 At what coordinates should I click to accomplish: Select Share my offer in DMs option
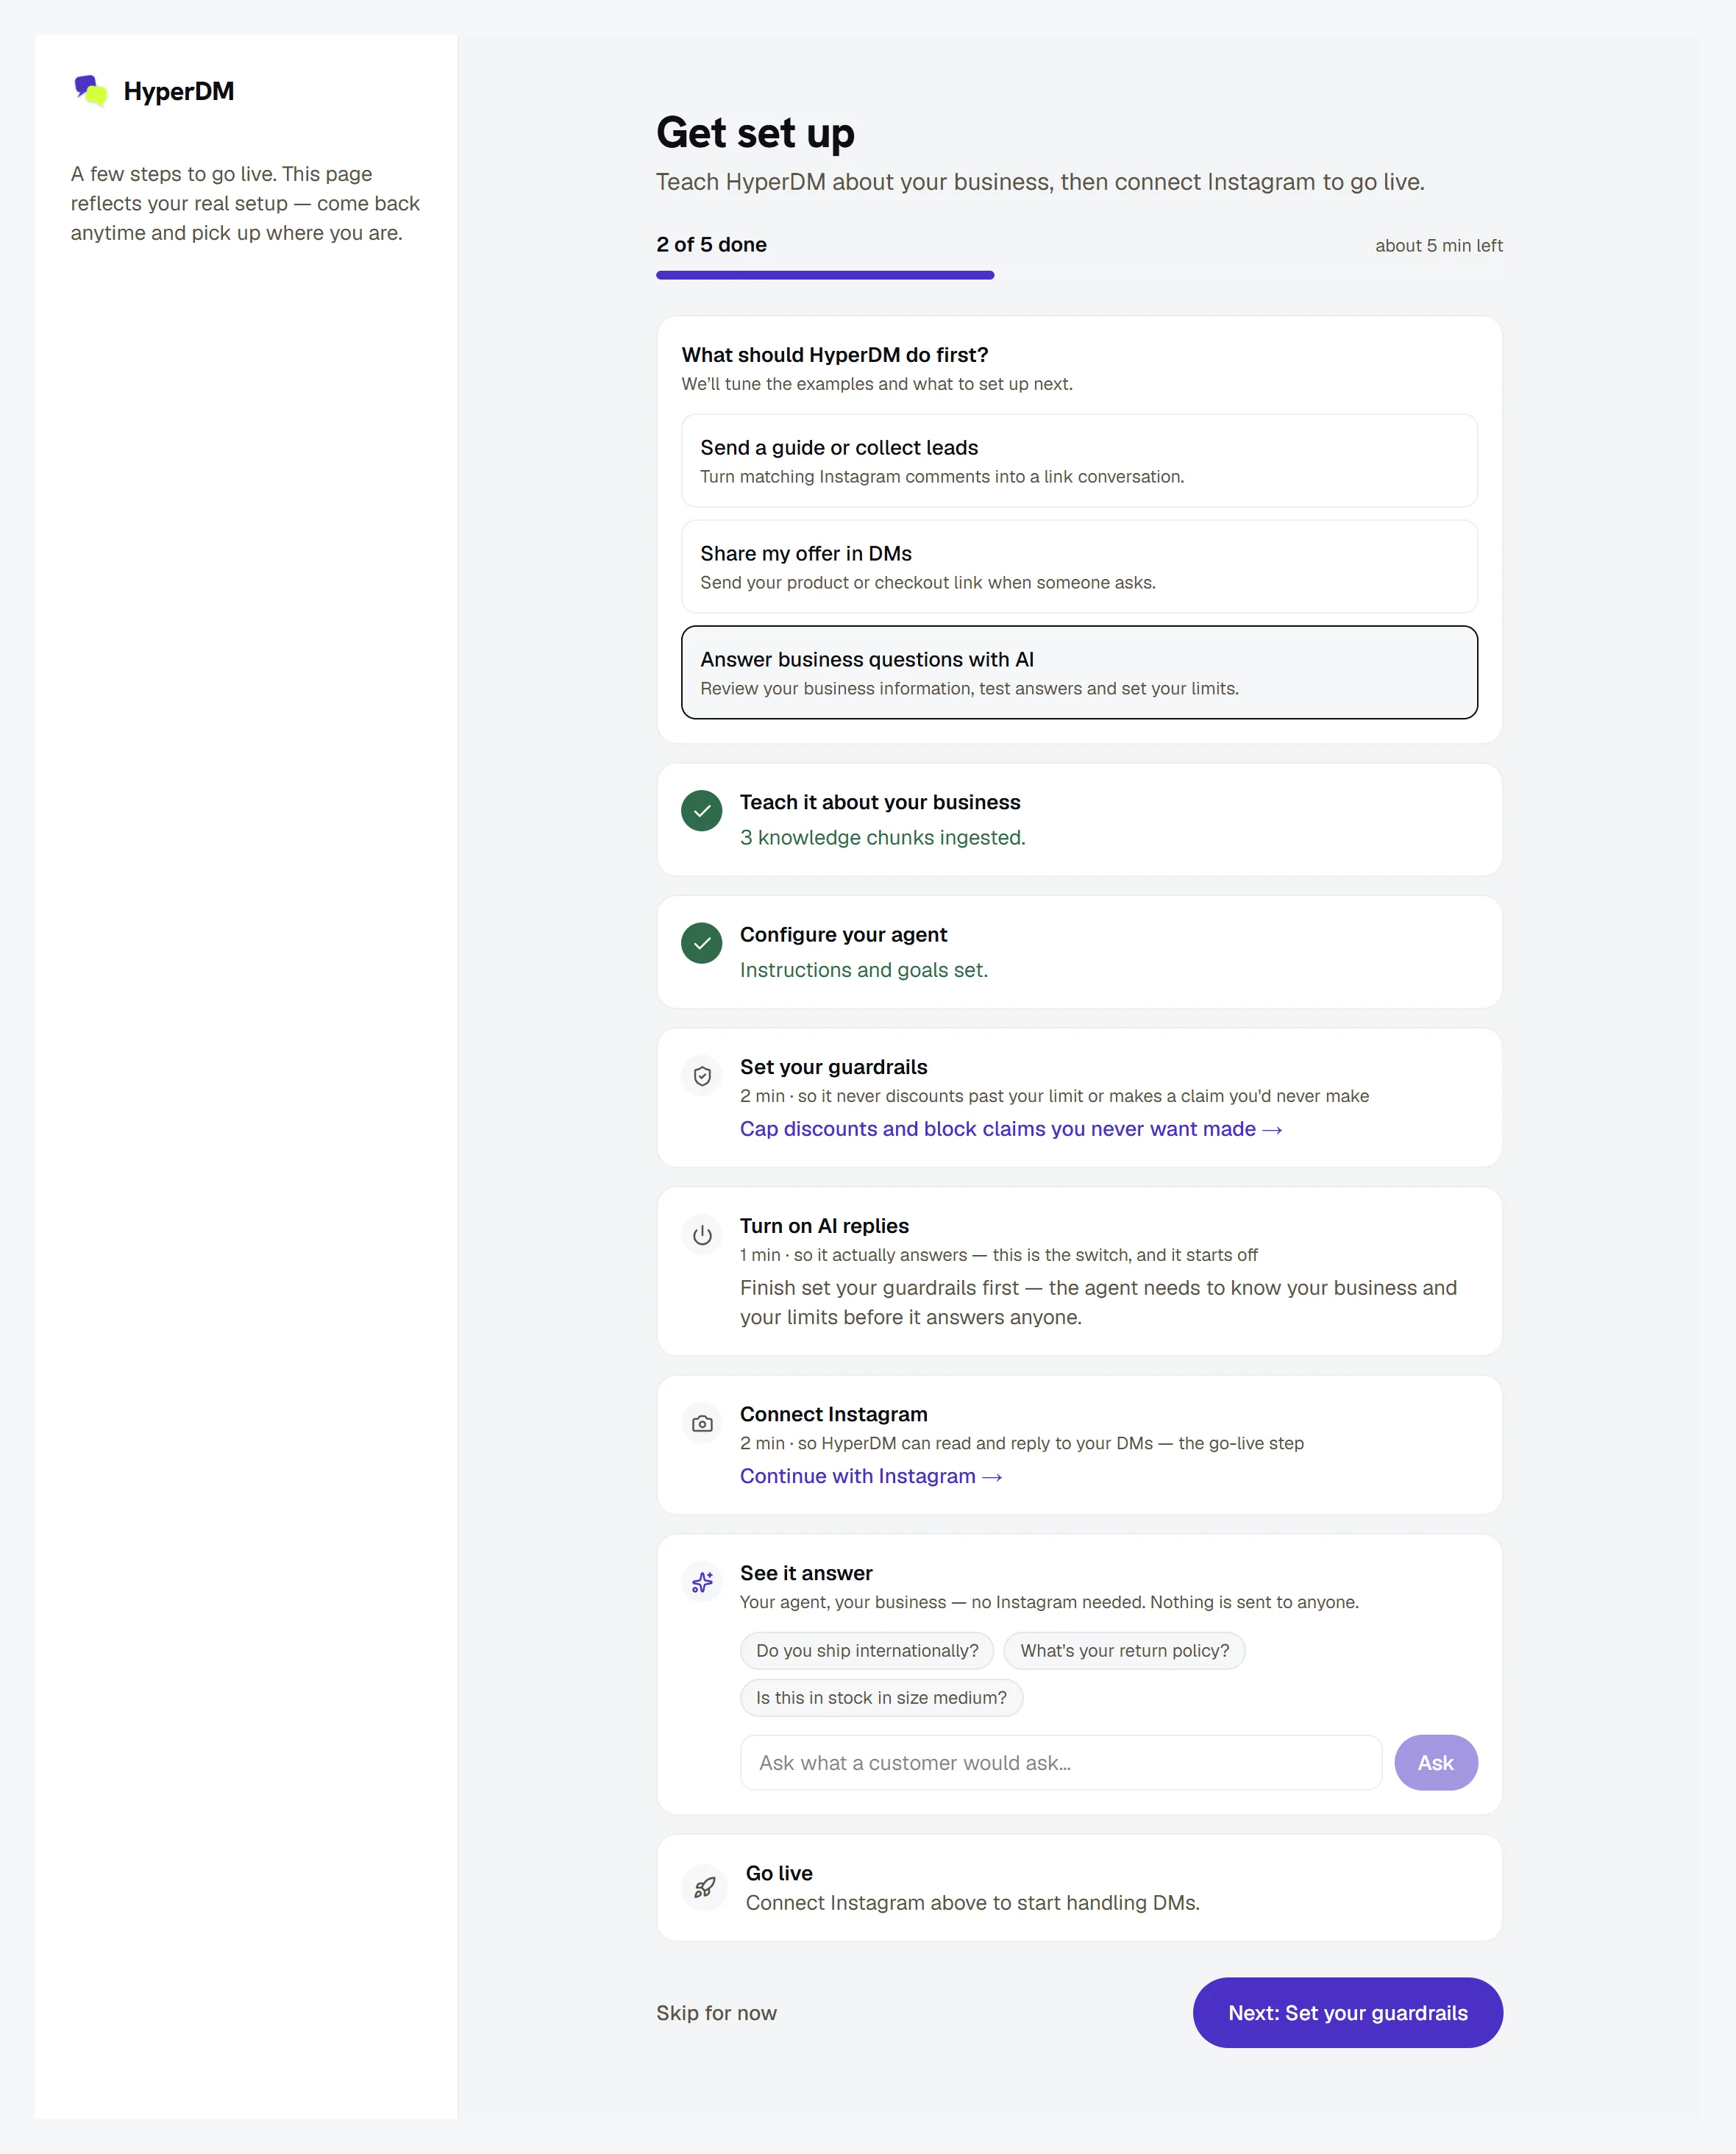pyautogui.click(x=1079, y=567)
